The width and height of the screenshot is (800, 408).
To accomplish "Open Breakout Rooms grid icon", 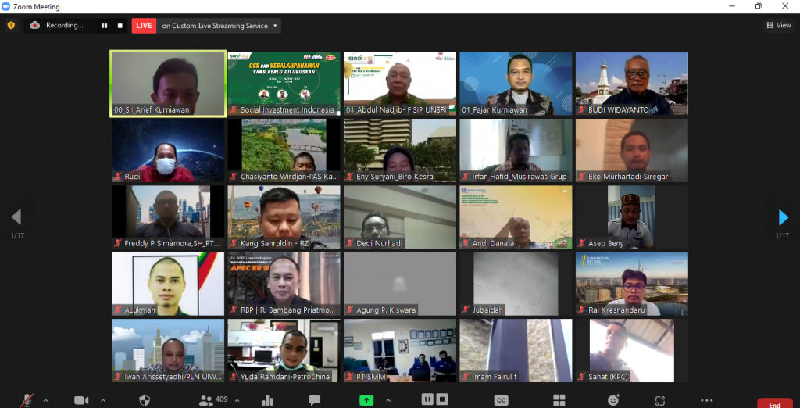I will click(559, 400).
